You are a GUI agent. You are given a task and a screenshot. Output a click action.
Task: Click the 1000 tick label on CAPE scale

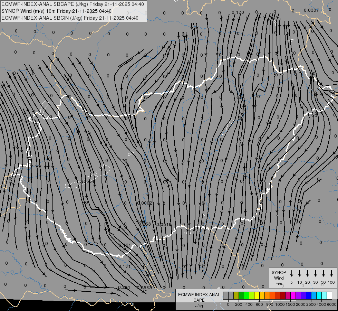[x=280, y=304]
